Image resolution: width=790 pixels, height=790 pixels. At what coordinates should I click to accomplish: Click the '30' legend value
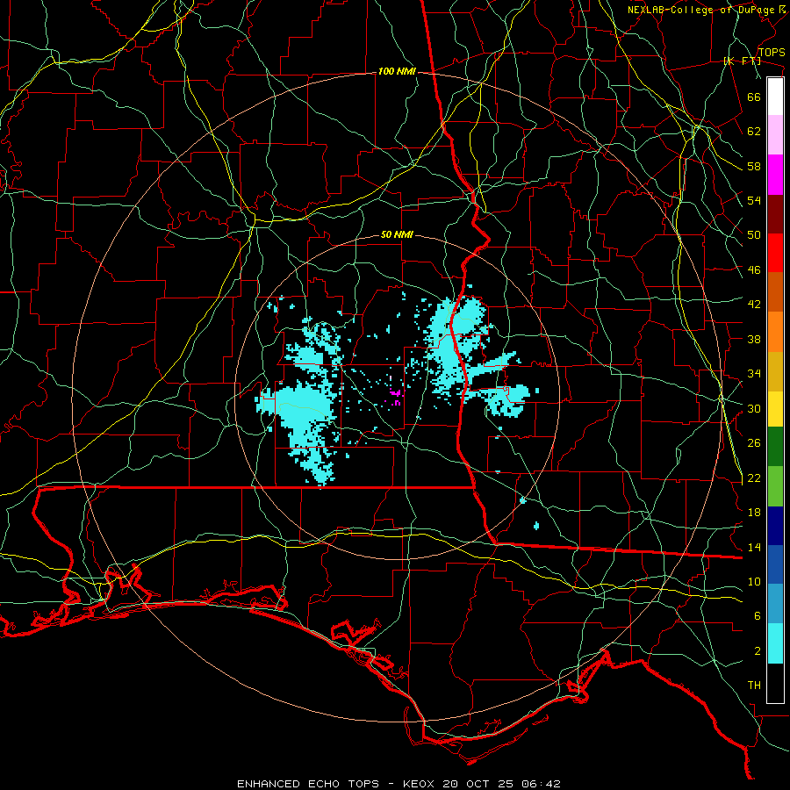(754, 408)
